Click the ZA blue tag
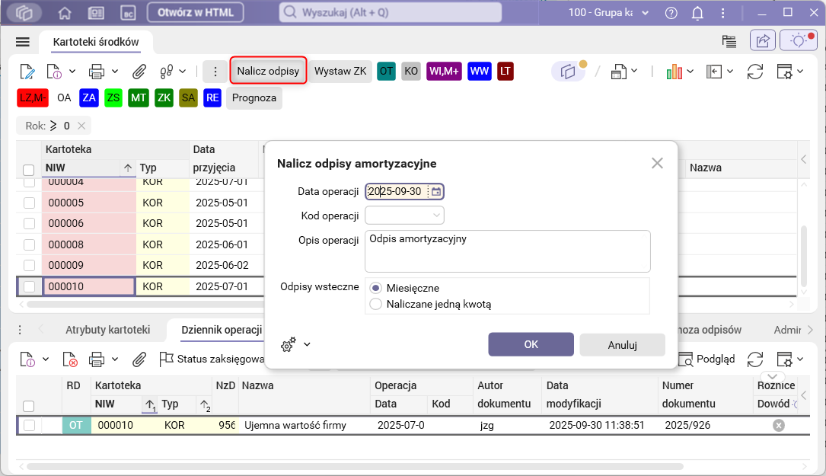The height and width of the screenshot is (476, 826). (x=89, y=98)
